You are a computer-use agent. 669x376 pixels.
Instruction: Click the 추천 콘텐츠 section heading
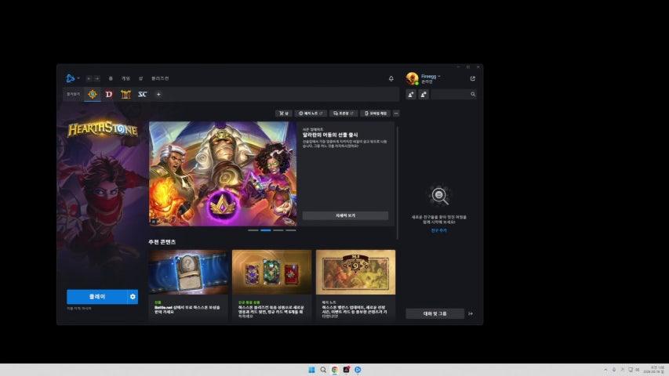(162, 242)
